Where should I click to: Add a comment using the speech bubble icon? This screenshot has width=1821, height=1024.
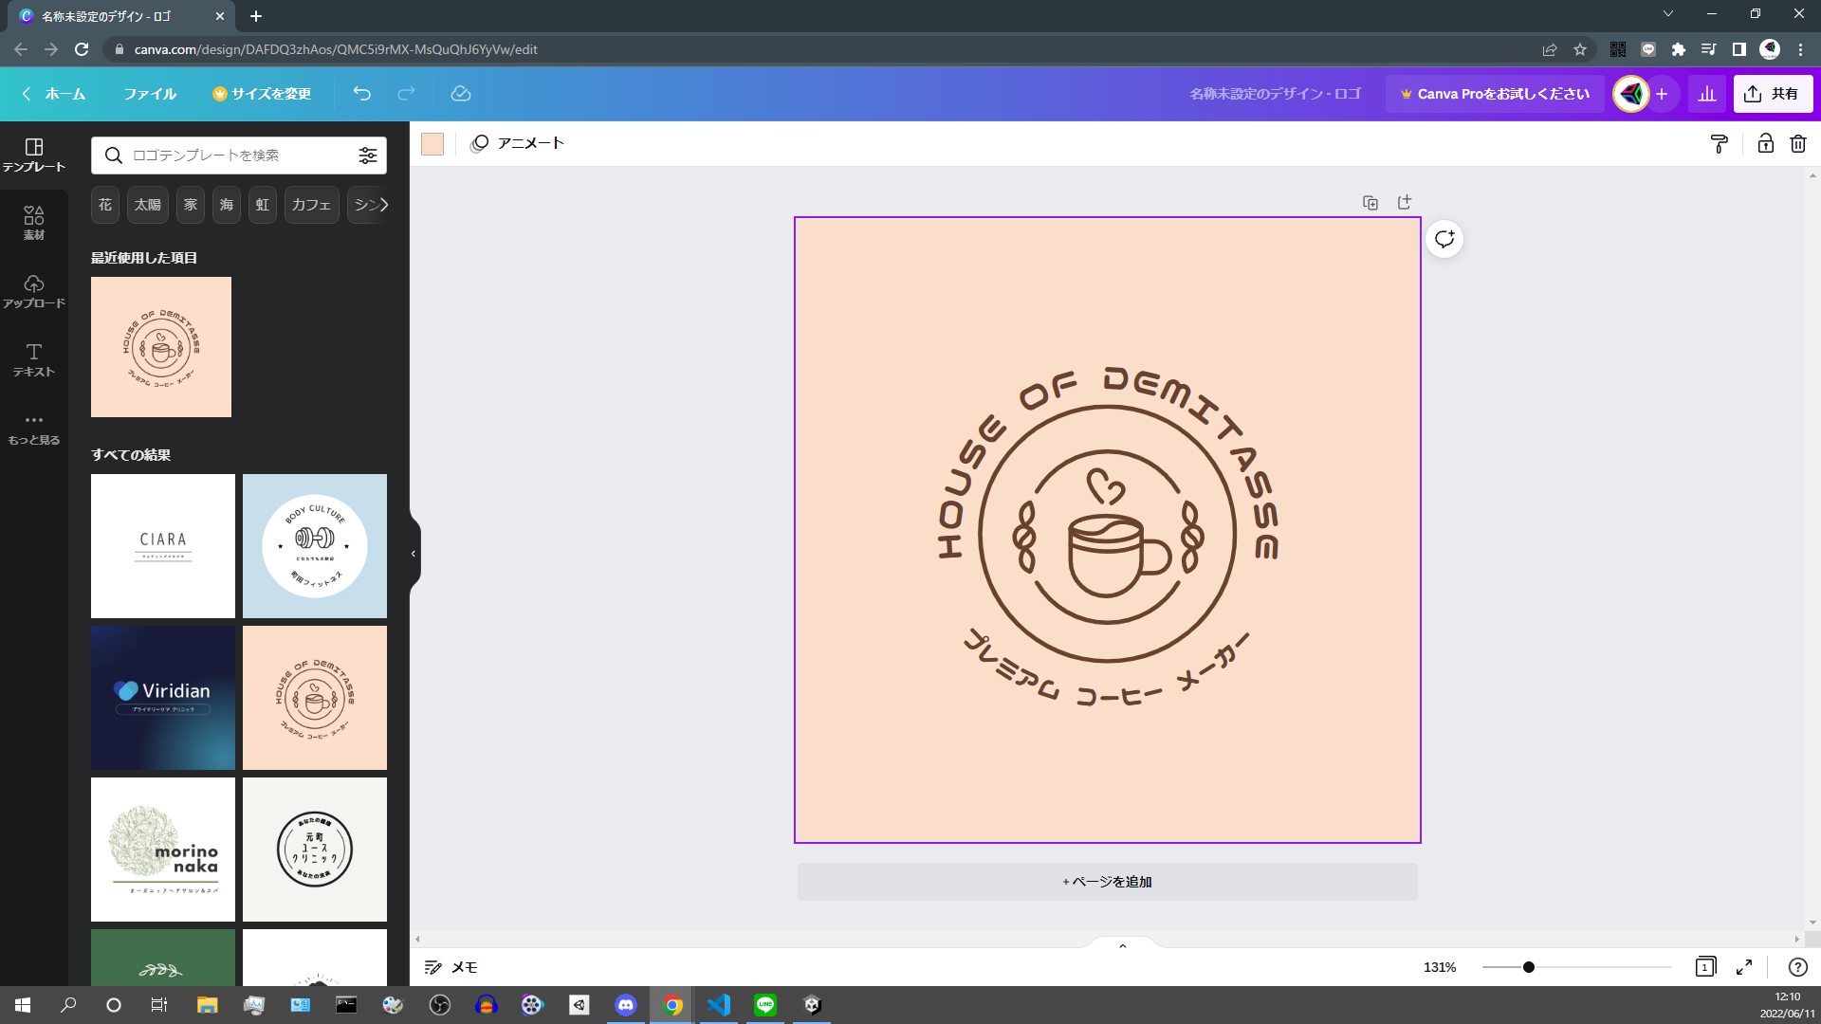[x=1444, y=239]
